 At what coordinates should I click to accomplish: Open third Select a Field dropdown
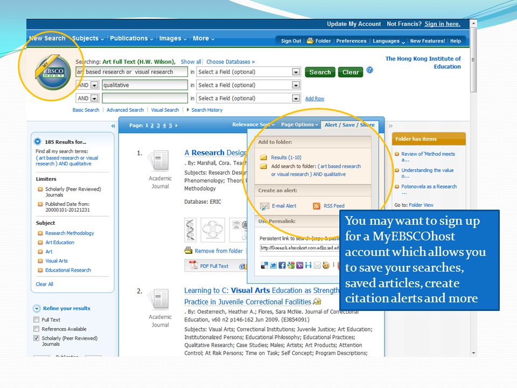tap(296, 98)
